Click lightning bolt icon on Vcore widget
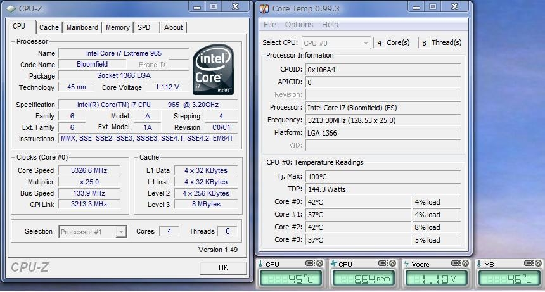545x292 pixels. [406, 264]
